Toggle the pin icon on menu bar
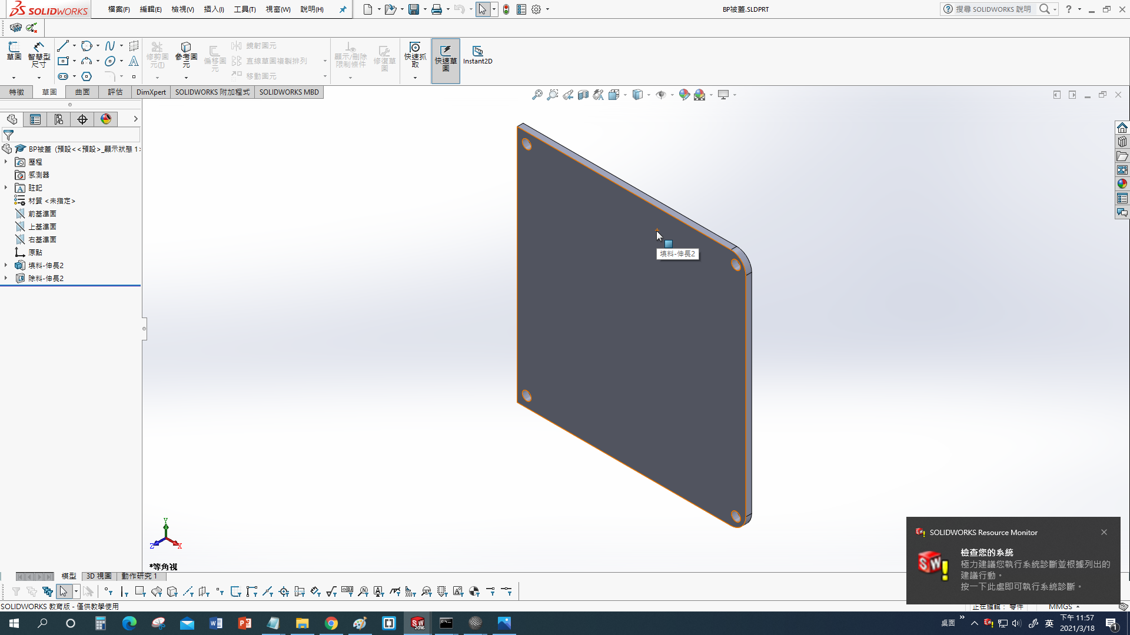Image resolution: width=1130 pixels, height=635 pixels. (x=343, y=9)
